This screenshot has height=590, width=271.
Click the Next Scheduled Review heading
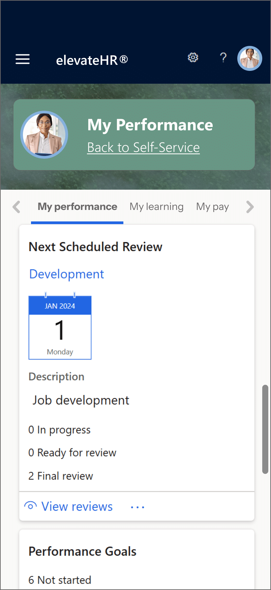(95, 247)
